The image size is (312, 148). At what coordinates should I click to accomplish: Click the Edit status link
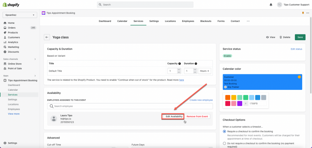296,49
